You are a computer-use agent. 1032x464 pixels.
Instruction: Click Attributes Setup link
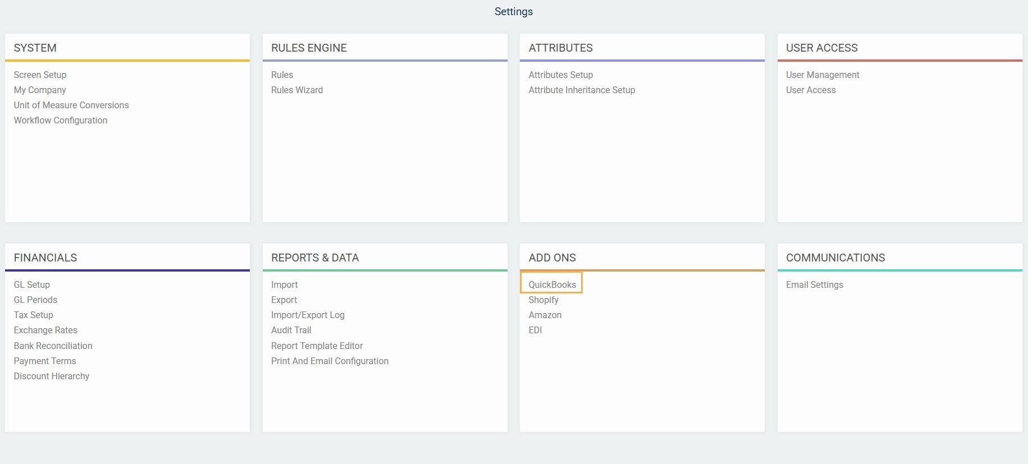[560, 75]
